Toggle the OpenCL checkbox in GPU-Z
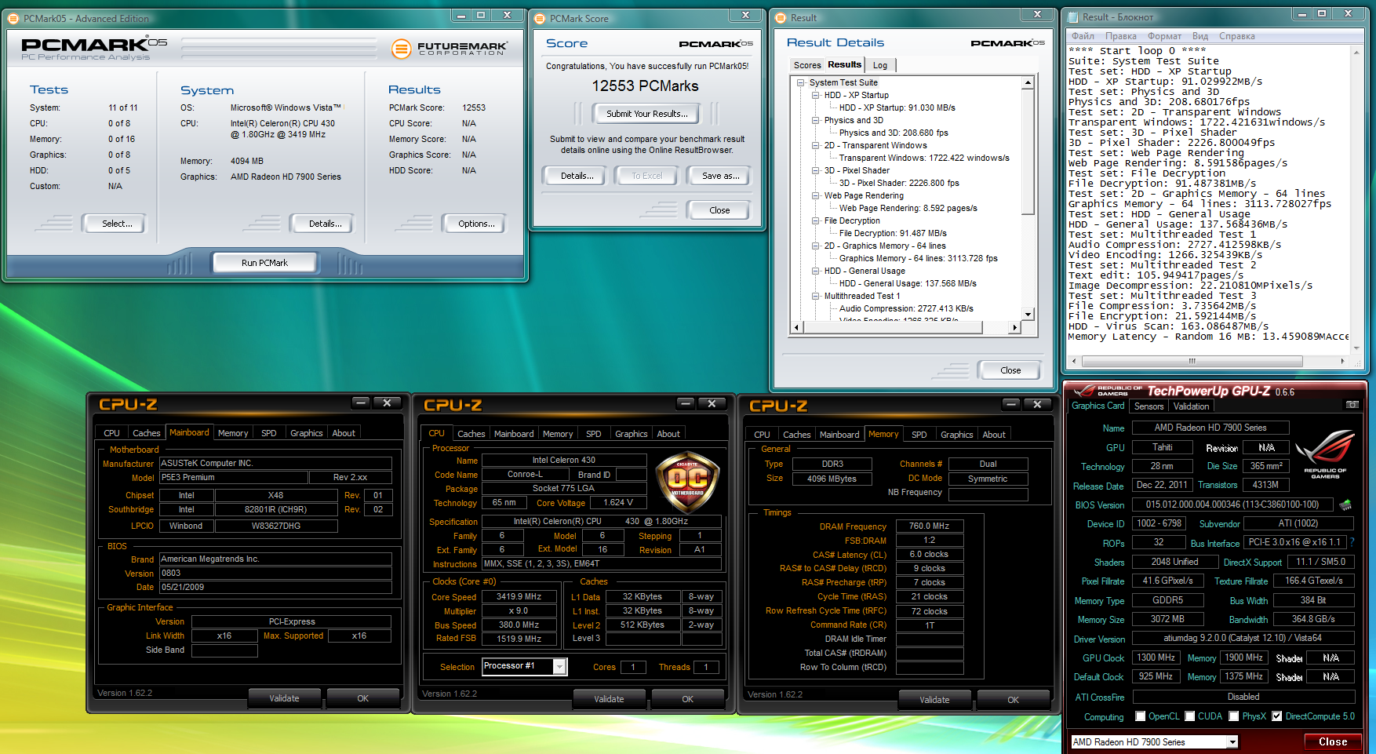This screenshot has width=1376, height=754. tap(1140, 716)
